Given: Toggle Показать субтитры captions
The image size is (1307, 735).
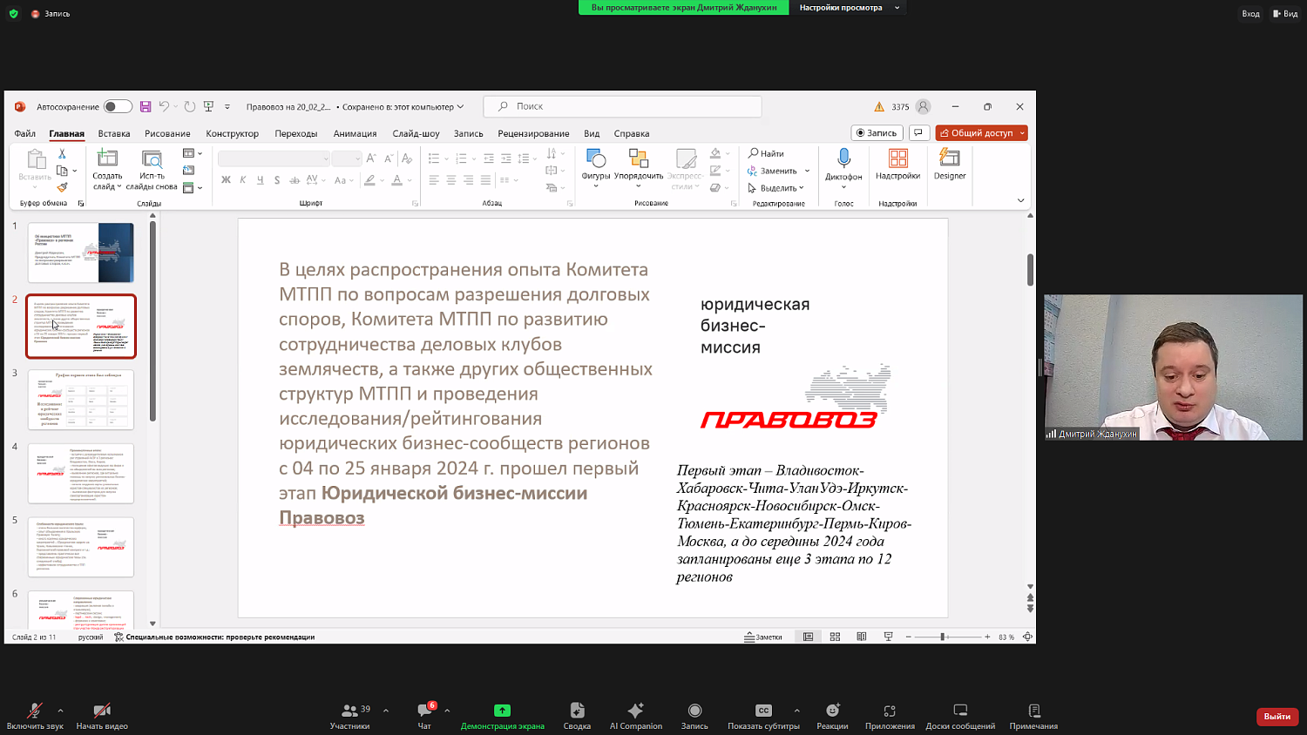Looking at the screenshot, I should click(x=763, y=716).
